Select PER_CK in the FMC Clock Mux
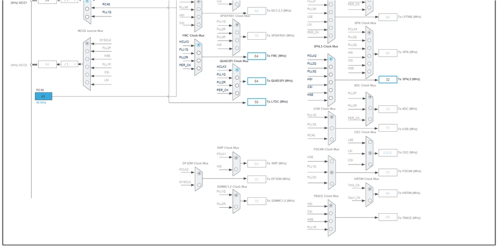Viewport: 497px width, 247px height. [199, 68]
